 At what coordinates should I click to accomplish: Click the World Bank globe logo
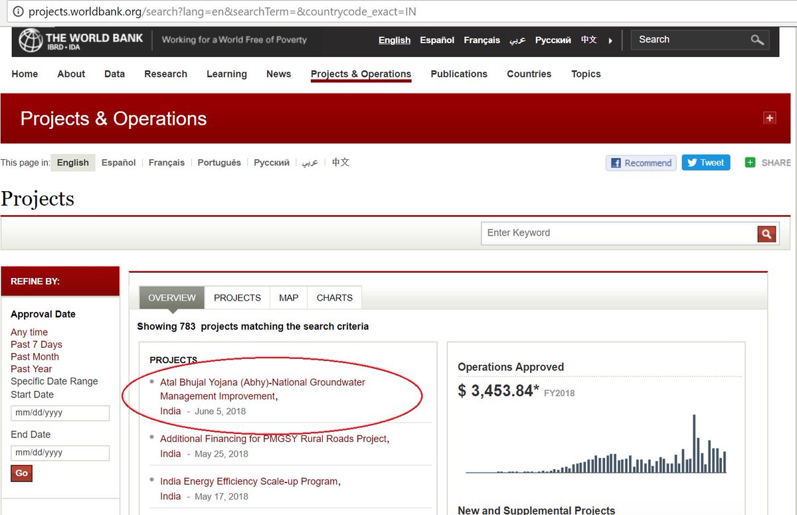pos(31,40)
